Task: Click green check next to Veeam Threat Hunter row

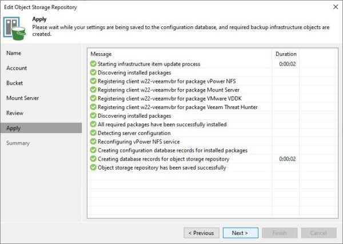Action: coord(93,107)
